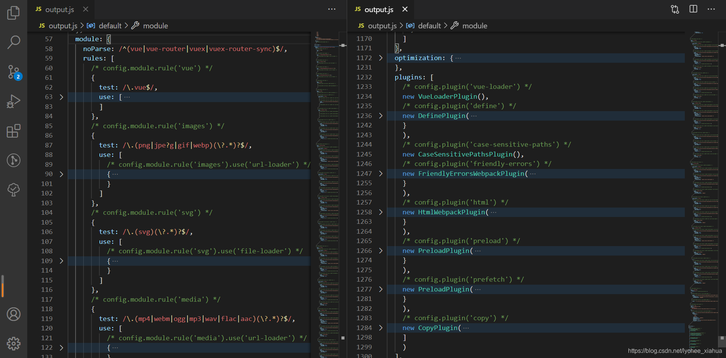
Task: Open the Accounts menu icon
Action: click(x=14, y=314)
